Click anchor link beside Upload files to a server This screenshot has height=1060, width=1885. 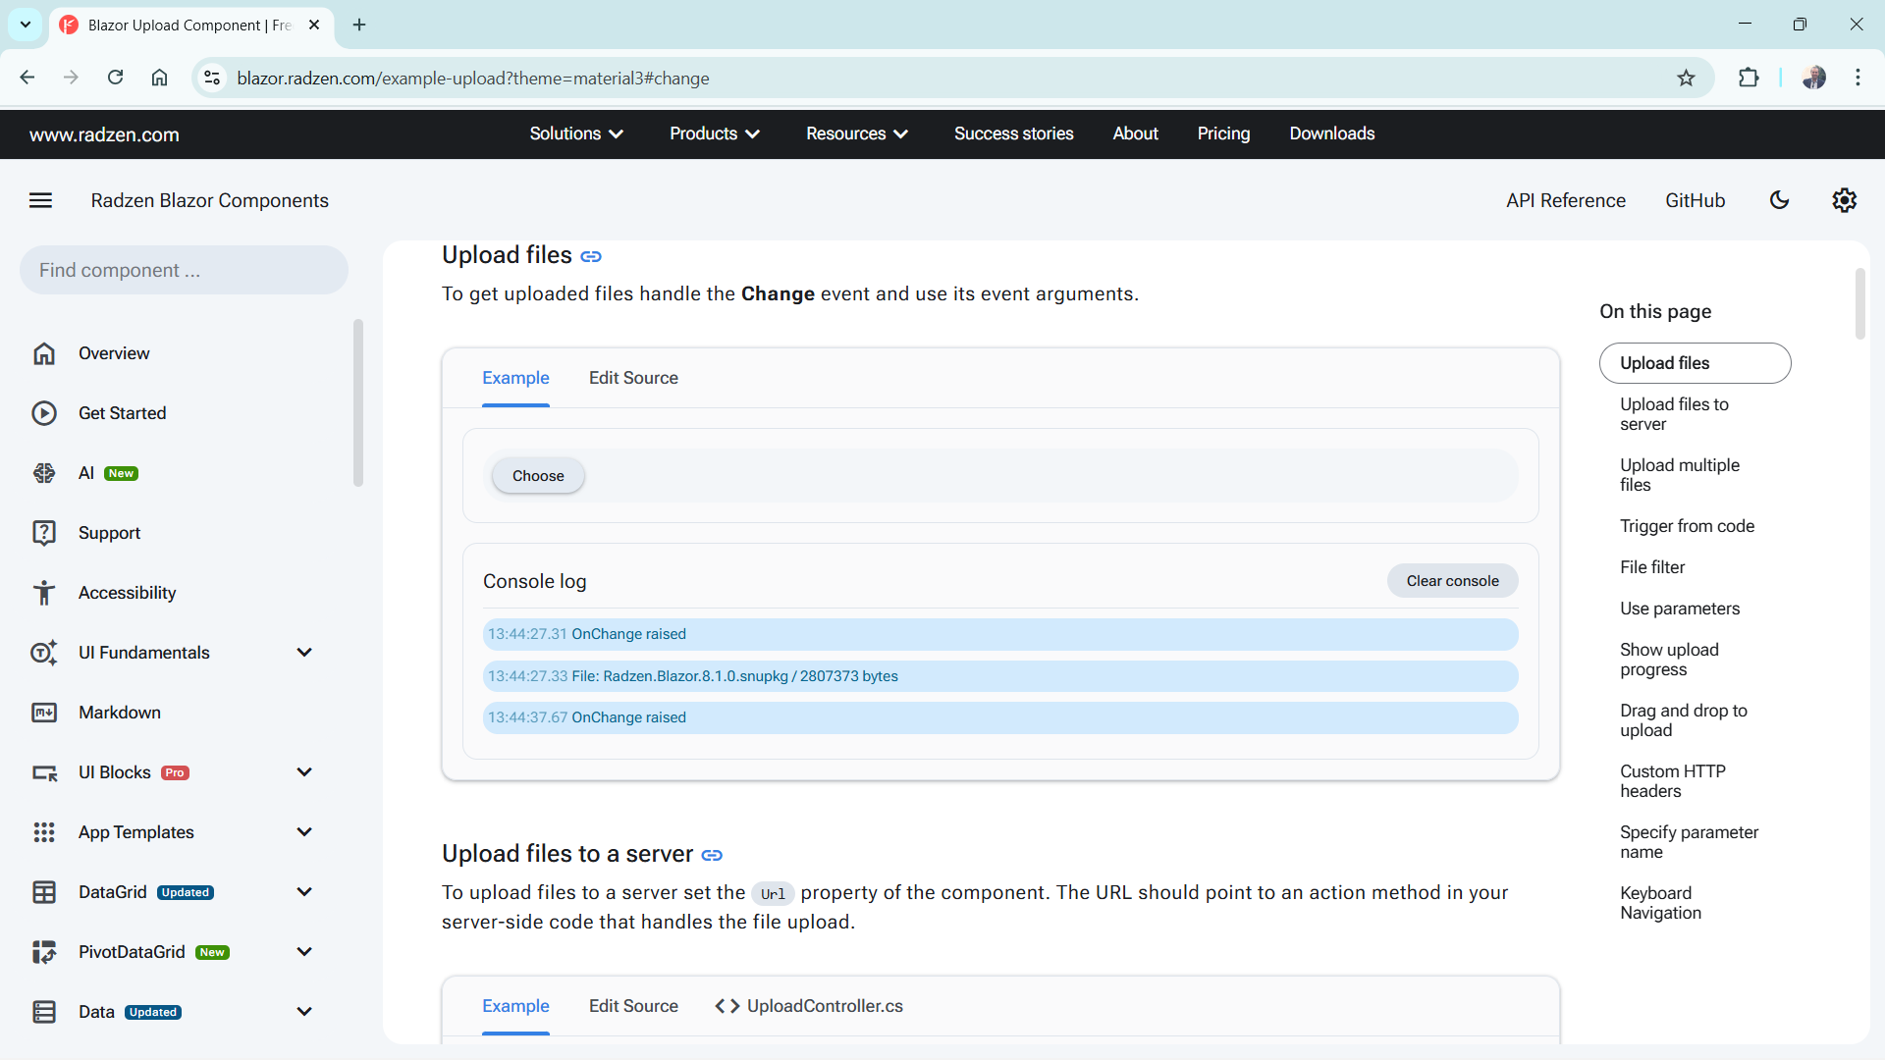pos(712,855)
